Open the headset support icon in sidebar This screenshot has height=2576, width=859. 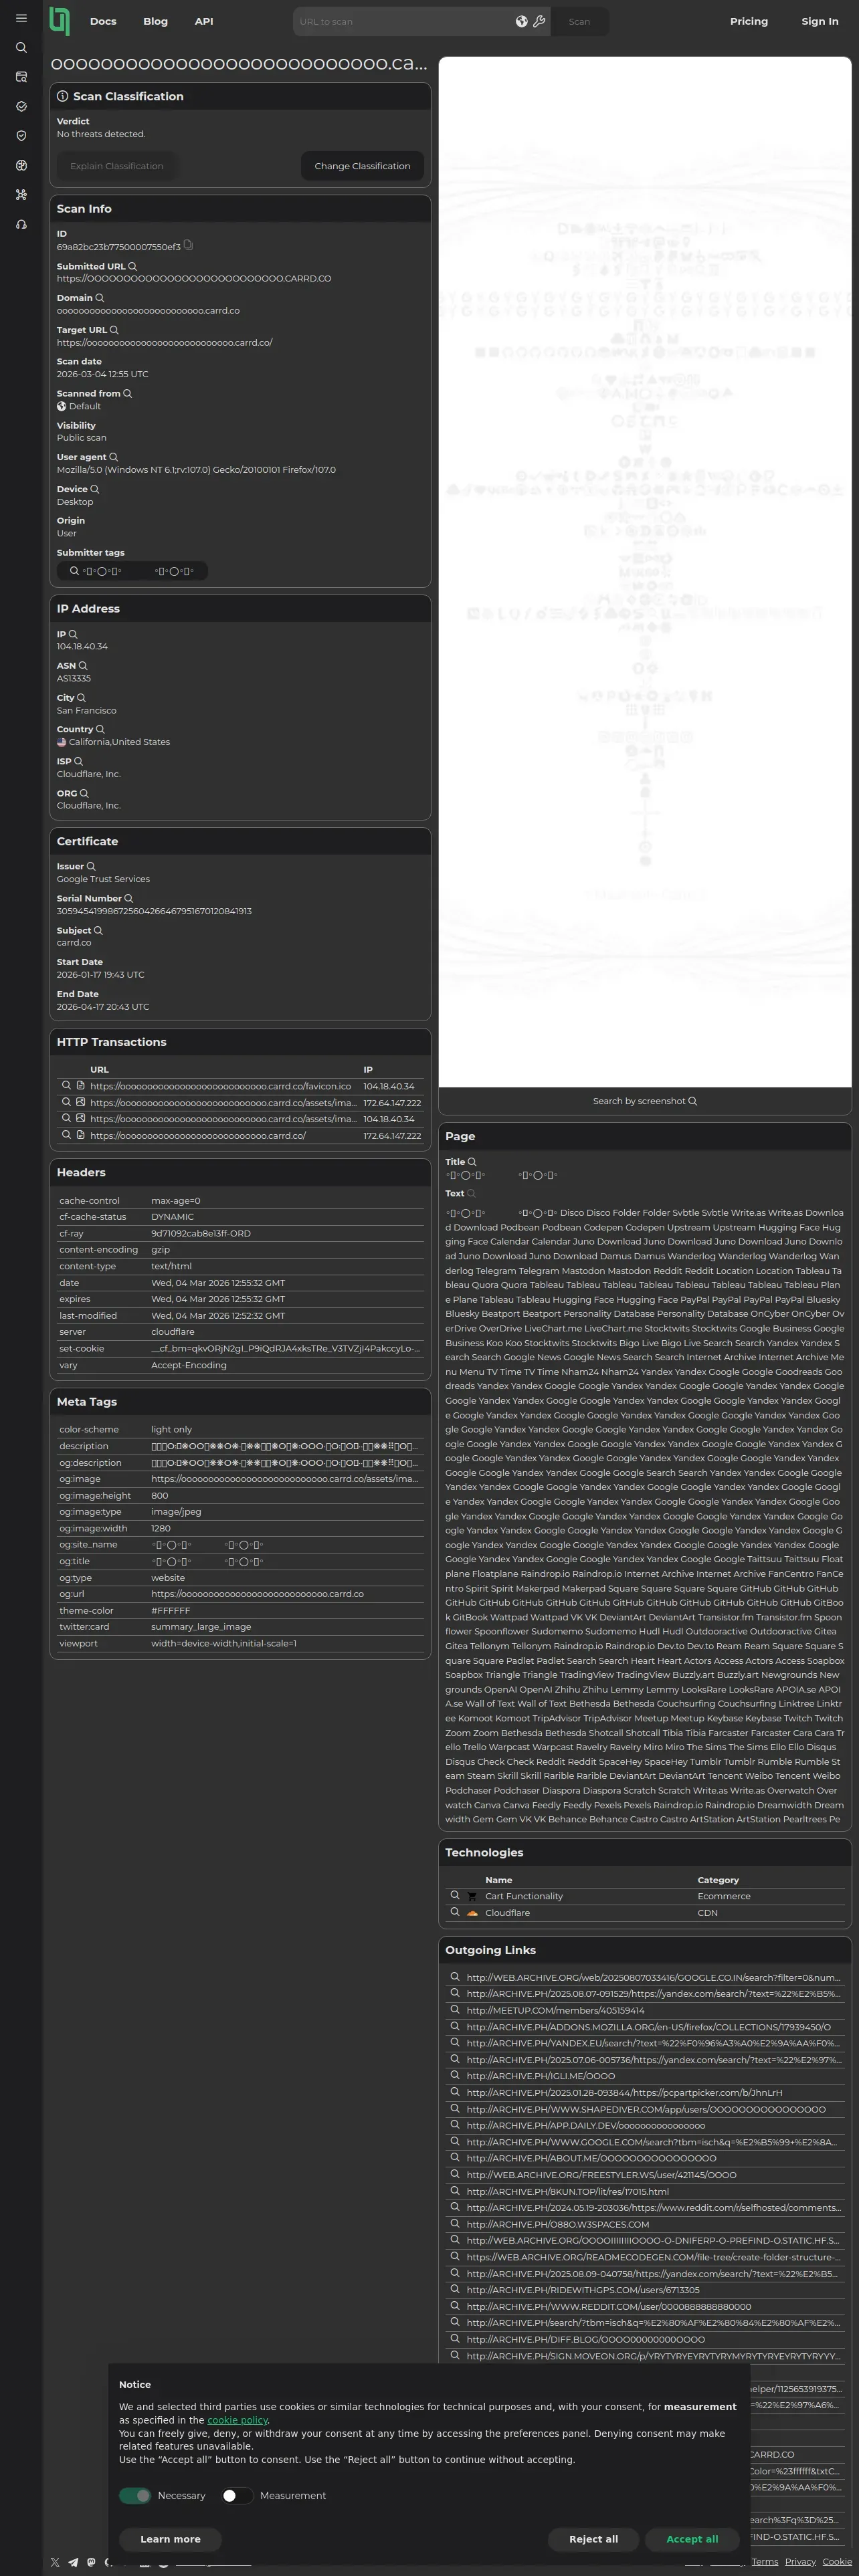pyautogui.click(x=21, y=224)
